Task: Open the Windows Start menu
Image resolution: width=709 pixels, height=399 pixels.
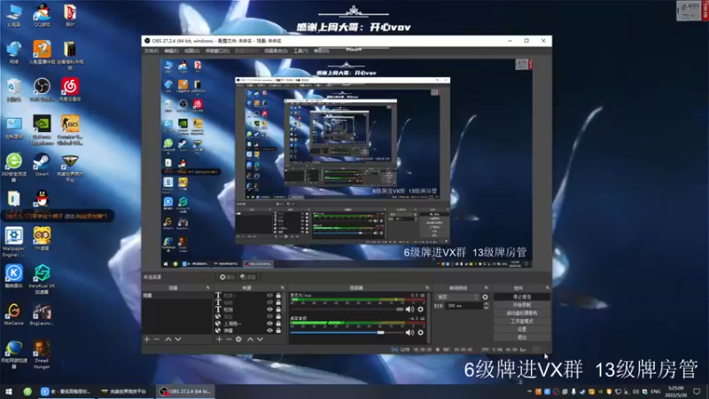Action: coord(8,391)
